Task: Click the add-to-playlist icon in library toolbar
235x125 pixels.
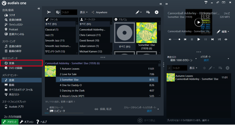Action: click(148, 12)
